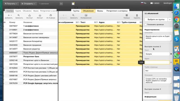Open the arrow next to 'Выбрать их группы'
Viewport: 180px width, 101px height.
pyautogui.click(x=170, y=19)
